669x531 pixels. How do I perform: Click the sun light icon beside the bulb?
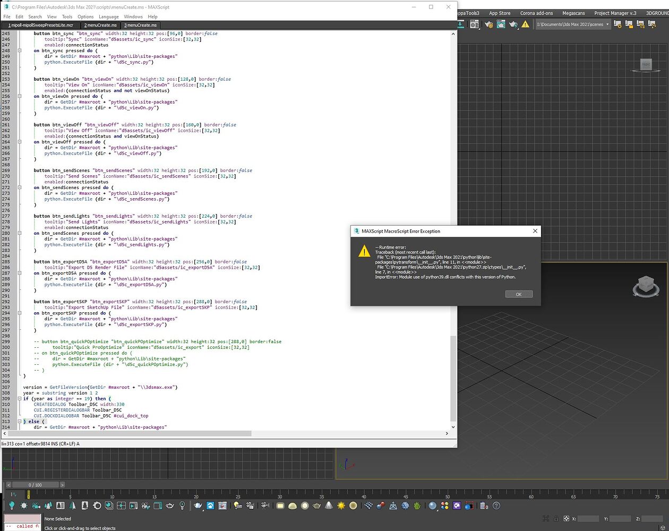tap(24, 506)
